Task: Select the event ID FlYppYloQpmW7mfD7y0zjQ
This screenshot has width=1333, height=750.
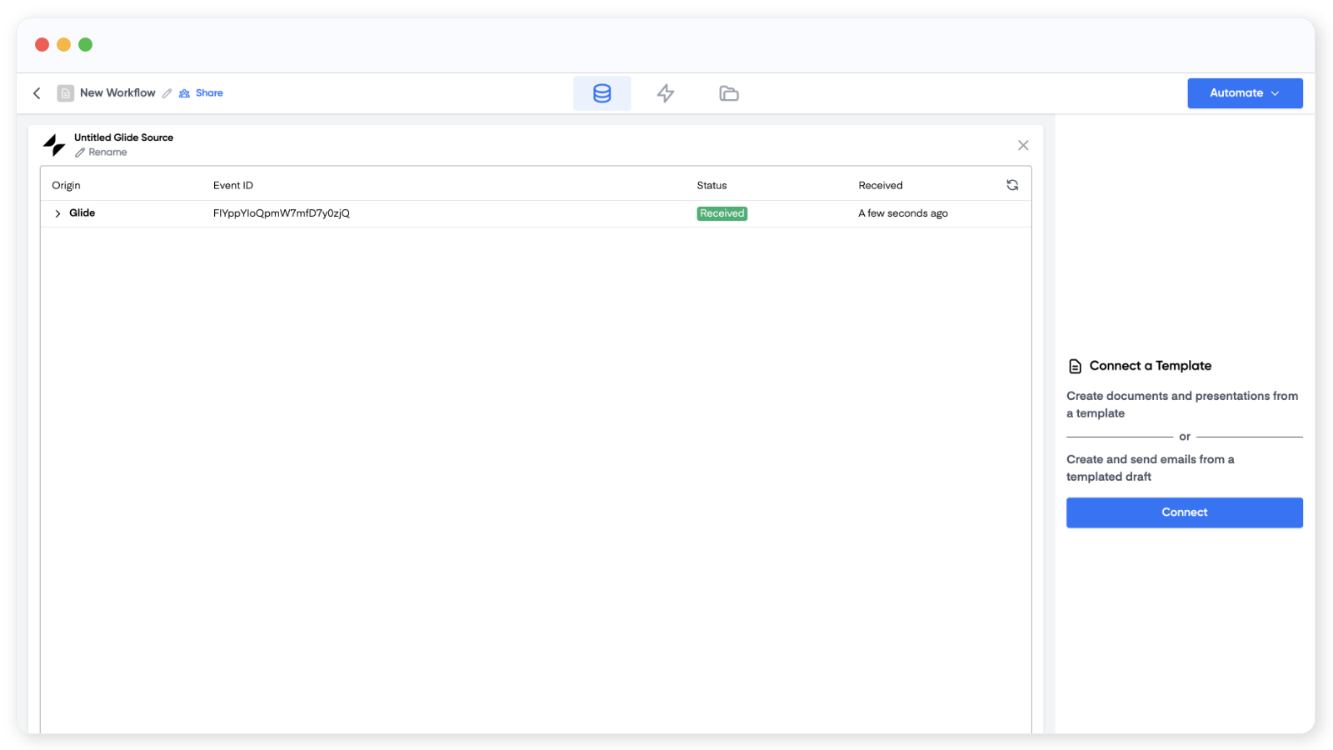Action: coord(282,213)
